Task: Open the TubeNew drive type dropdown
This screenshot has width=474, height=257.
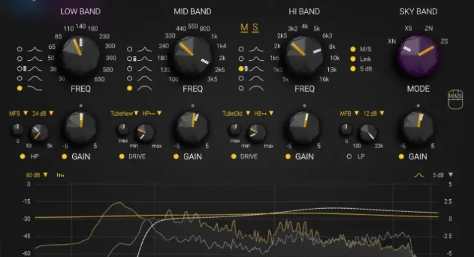Action: click(124, 114)
